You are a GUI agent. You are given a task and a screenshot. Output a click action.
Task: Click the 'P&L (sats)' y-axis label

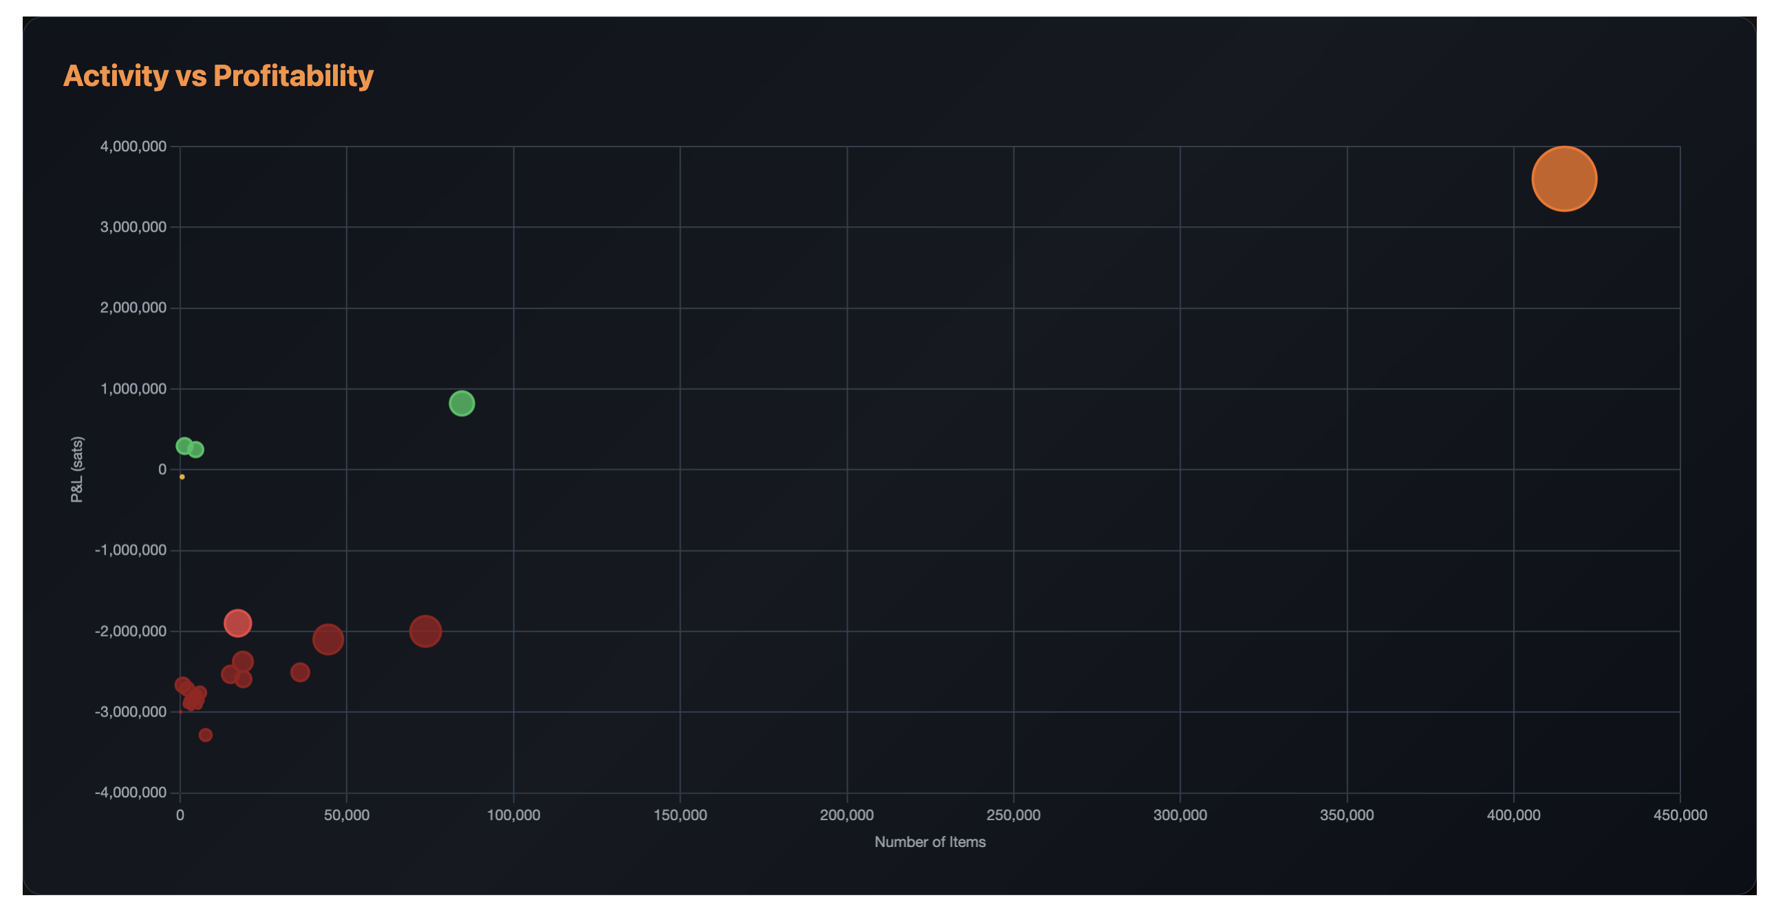click(76, 470)
